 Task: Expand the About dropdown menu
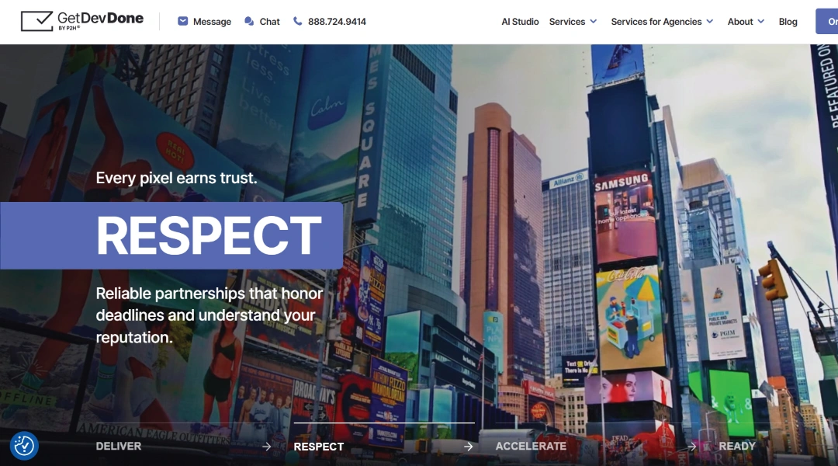coord(746,22)
